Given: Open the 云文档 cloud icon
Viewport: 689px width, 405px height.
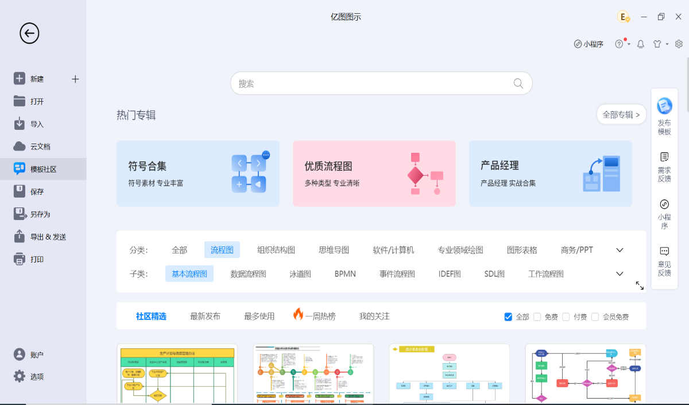Looking at the screenshot, I should point(20,146).
